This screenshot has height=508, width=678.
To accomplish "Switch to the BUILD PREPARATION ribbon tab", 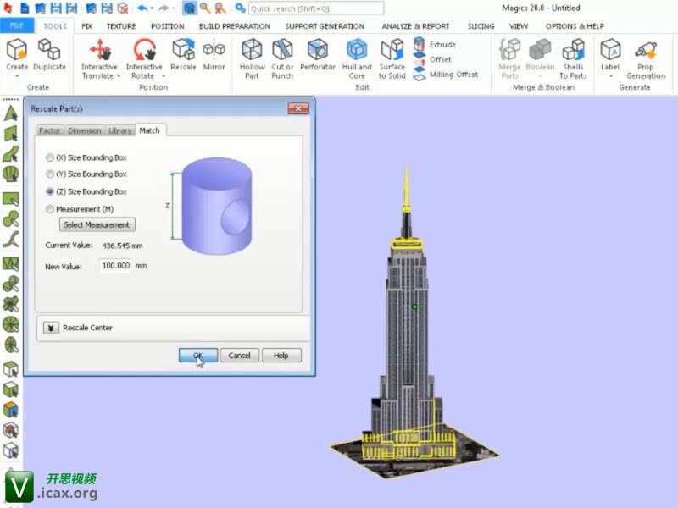I will 235,26.
